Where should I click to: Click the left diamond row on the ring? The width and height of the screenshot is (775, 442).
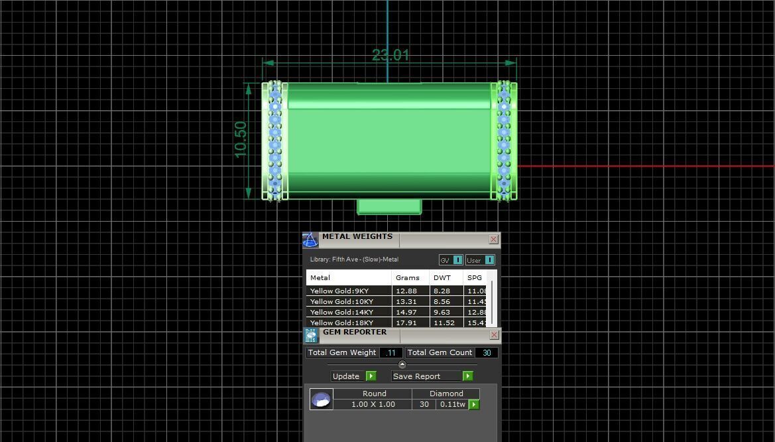pos(275,141)
